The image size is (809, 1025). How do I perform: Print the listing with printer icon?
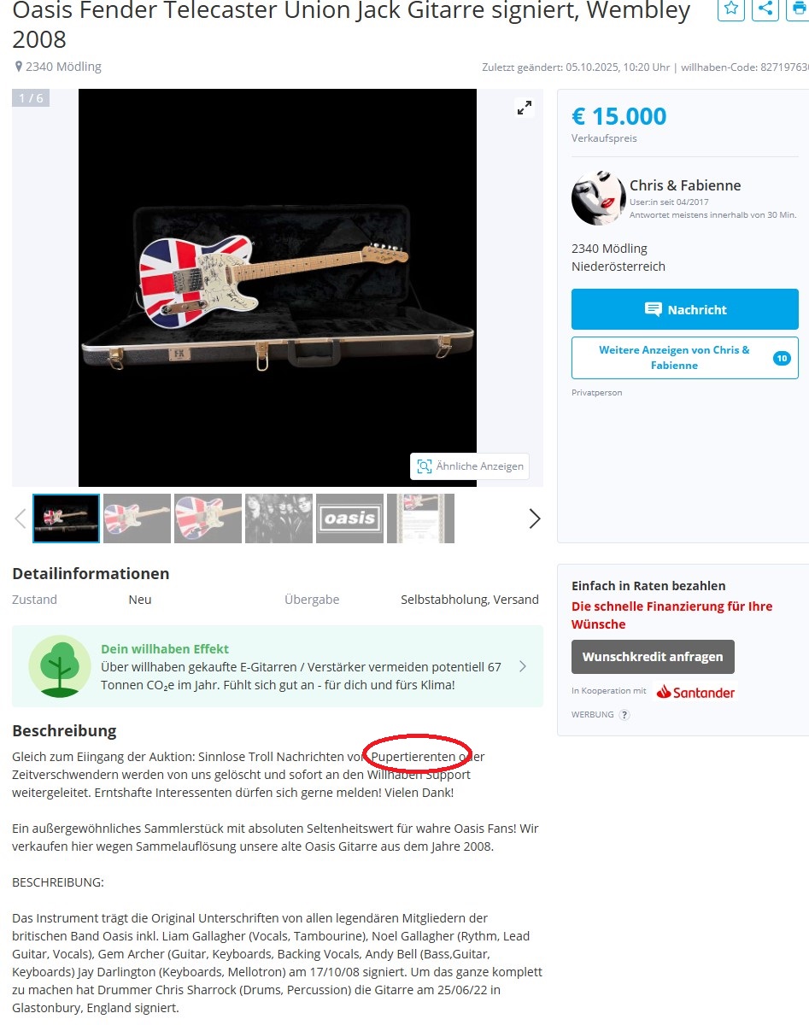[798, 9]
